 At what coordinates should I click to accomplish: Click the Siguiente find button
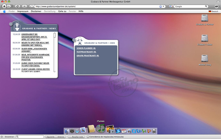click(51, 137)
